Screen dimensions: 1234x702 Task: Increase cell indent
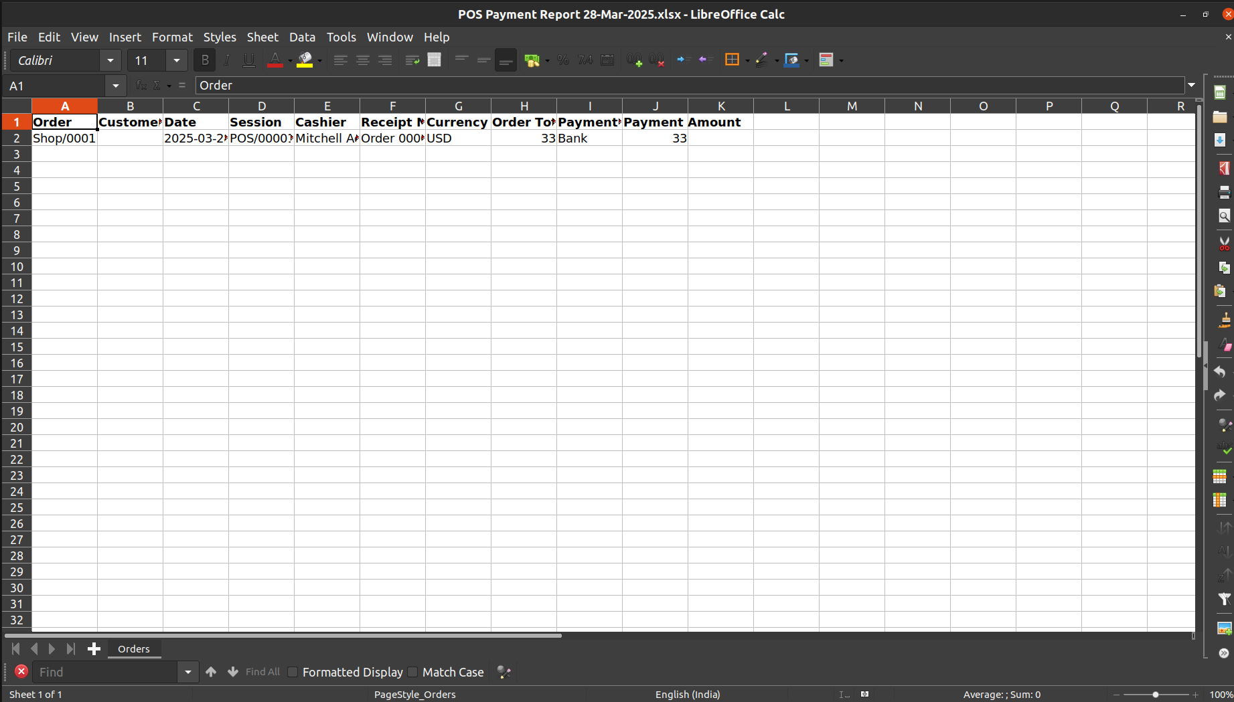pos(683,60)
